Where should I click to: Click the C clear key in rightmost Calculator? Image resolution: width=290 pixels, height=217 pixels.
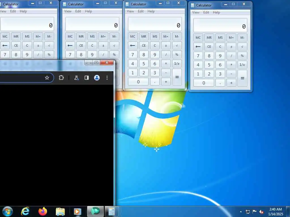point(220,47)
